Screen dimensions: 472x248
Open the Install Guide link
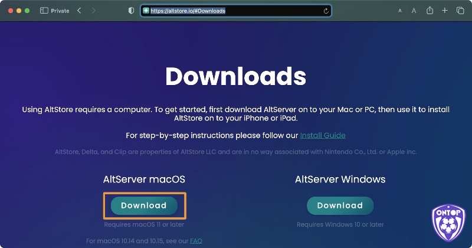click(323, 135)
